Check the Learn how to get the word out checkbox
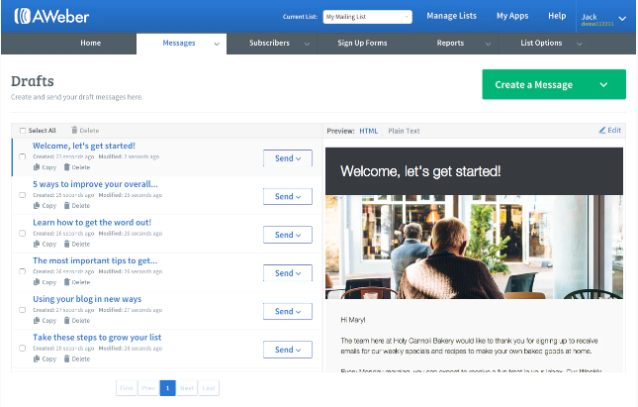This screenshot has width=638, height=407. pyautogui.click(x=23, y=234)
